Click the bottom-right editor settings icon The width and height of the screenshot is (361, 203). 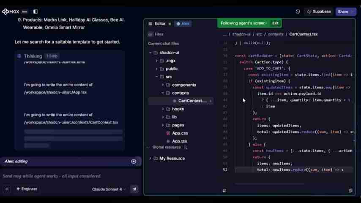(350, 191)
